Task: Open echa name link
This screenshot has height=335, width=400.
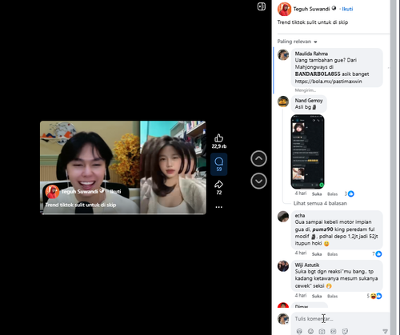Action: pos(300,215)
